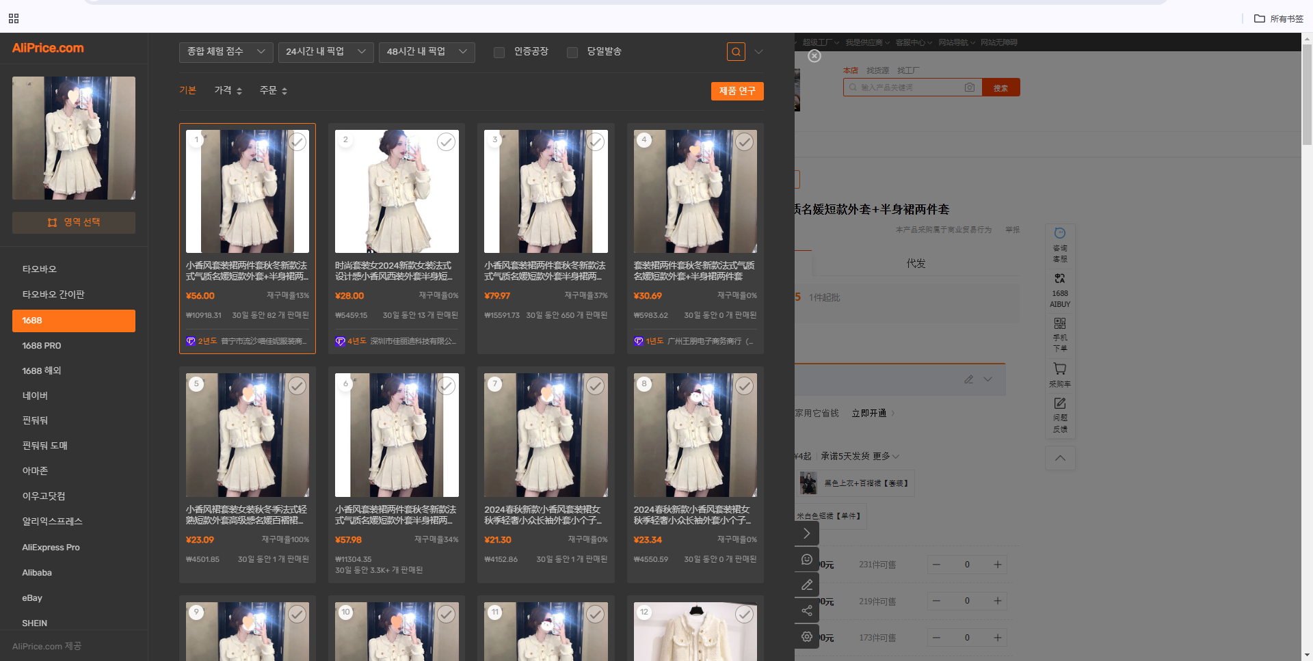The height and width of the screenshot is (661, 1313).
Task: Open the 1688 AIBUY translate icon
Action: coord(1060,290)
